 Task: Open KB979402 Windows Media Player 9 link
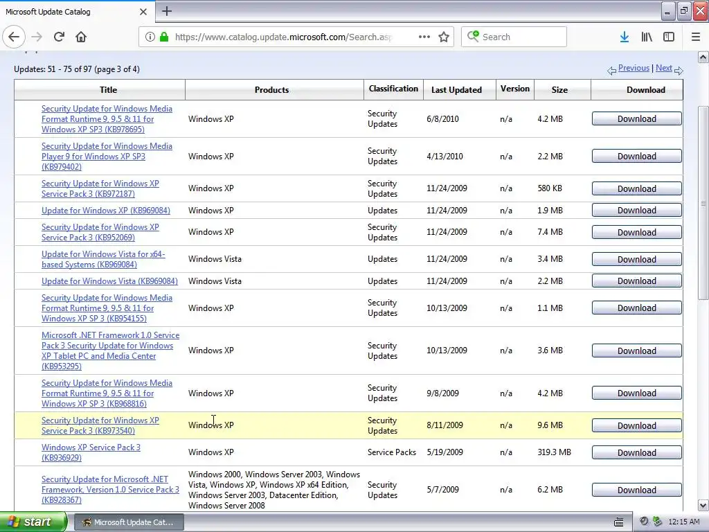107,157
